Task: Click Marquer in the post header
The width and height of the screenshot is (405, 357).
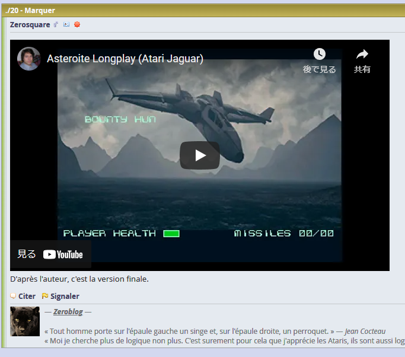Action: 40,11
